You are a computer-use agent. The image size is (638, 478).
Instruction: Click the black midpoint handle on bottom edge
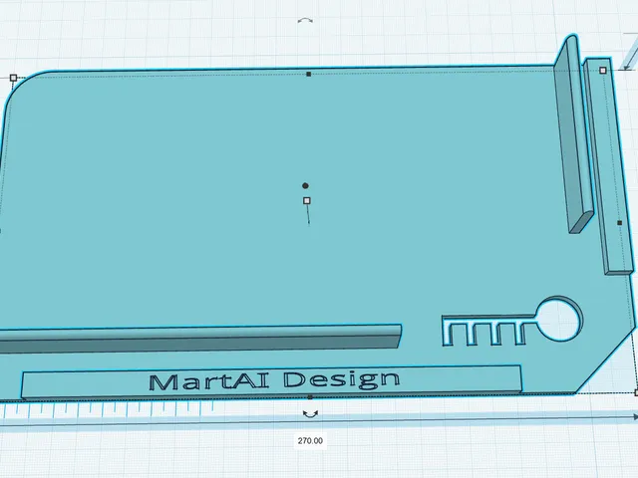[310, 397]
